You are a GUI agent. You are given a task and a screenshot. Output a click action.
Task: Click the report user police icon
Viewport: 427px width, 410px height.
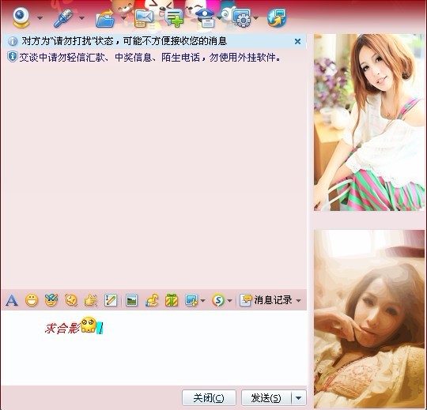click(x=206, y=18)
